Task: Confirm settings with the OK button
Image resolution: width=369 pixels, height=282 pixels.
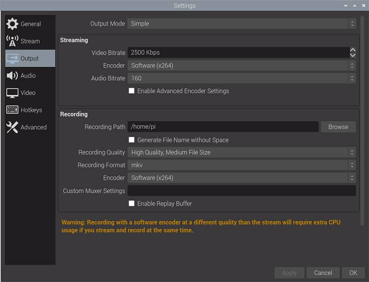Action: tap(353, 273)
